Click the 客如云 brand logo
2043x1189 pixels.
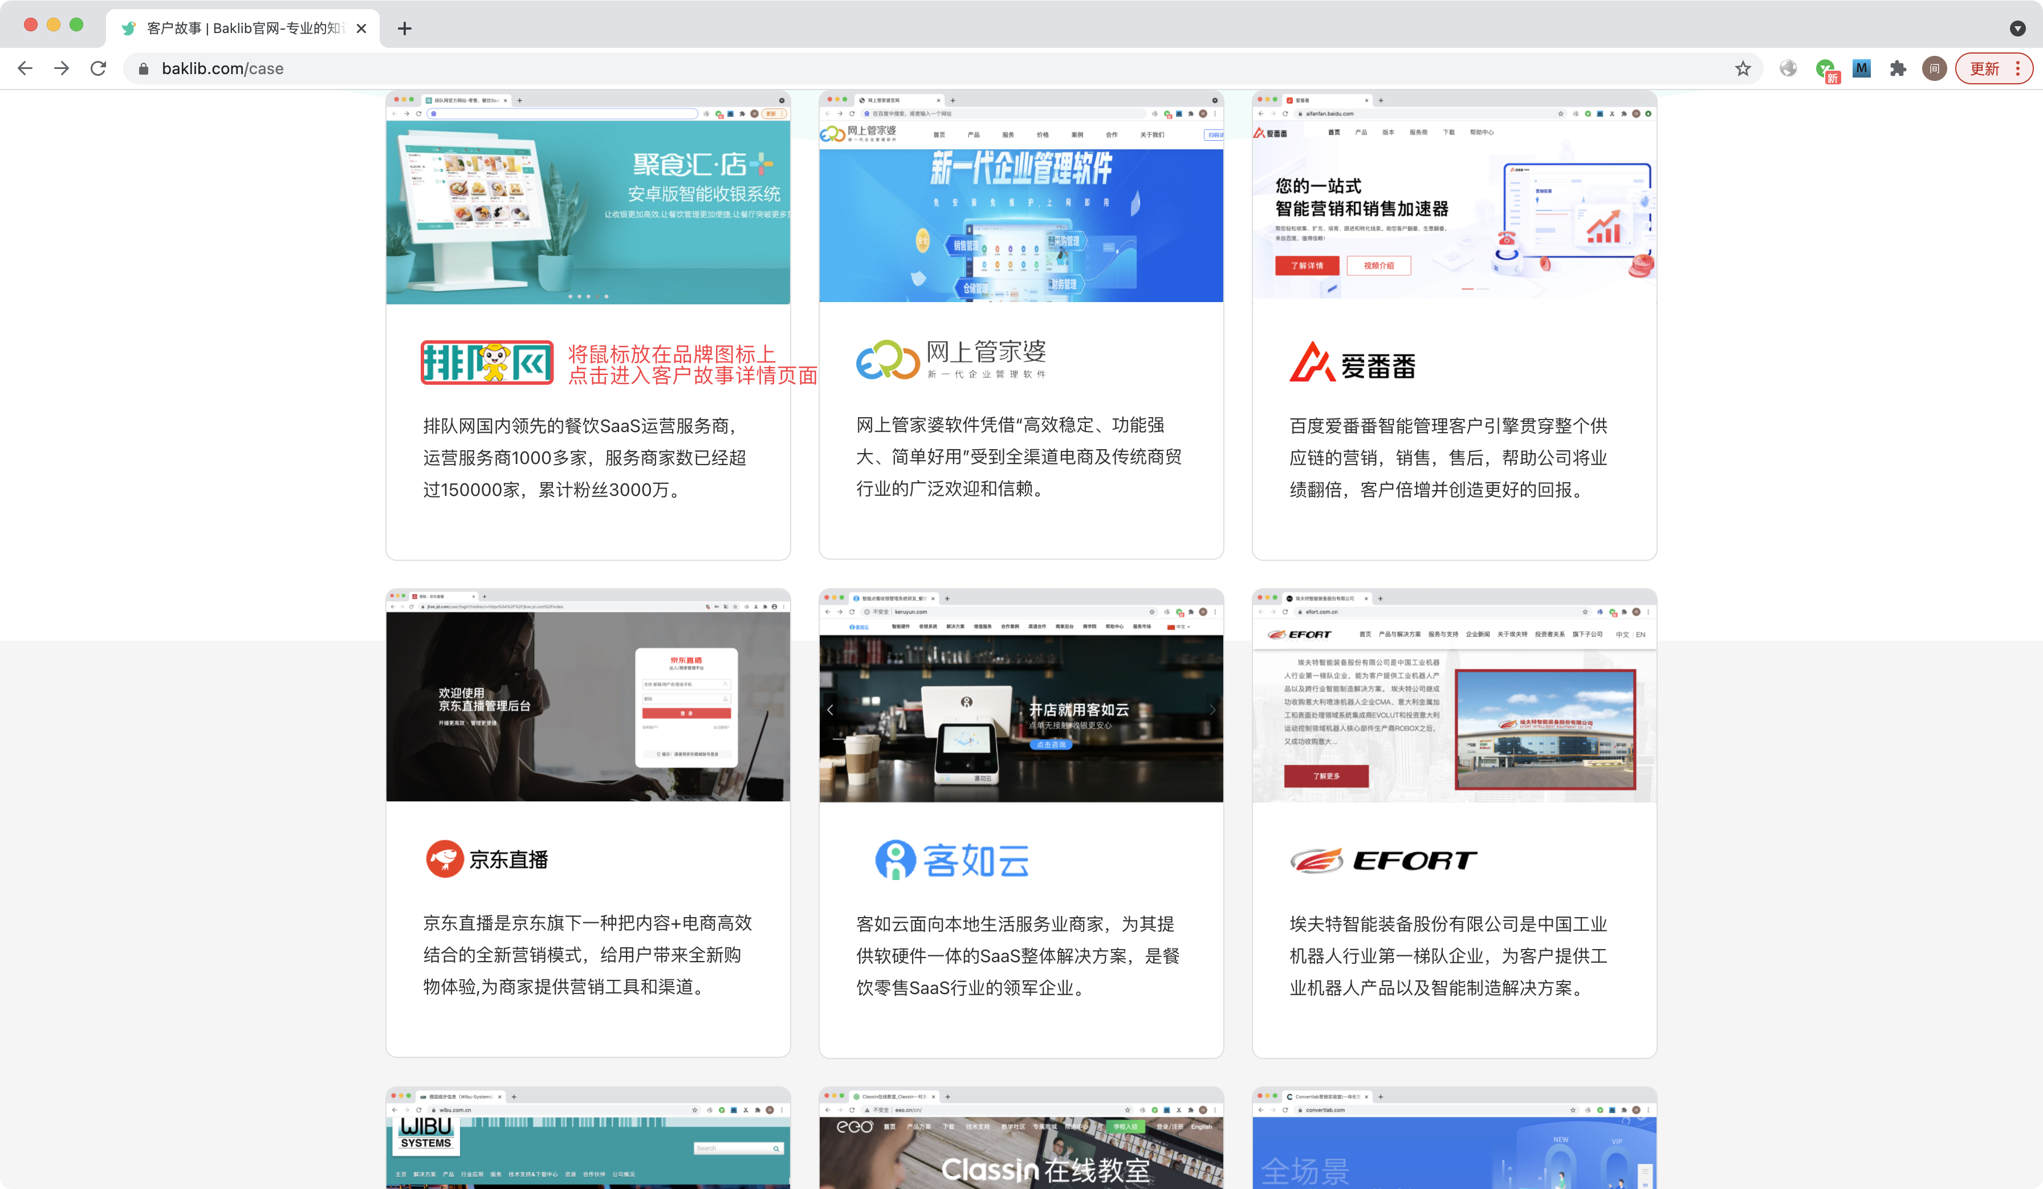pyautogui.click(x=952, y=860)
